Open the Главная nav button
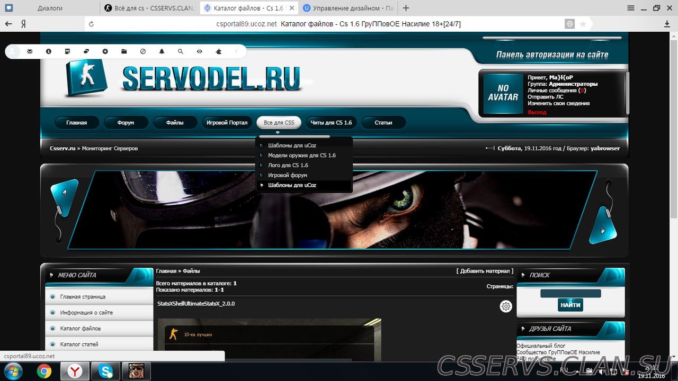Image resolution: width=678 pixels, height=381 pixels. pyautogui.click(x=76, y=123)
